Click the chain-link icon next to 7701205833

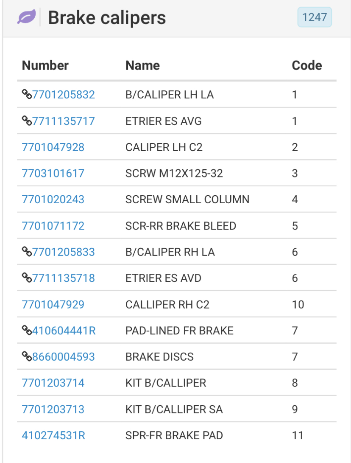(27, 252)
